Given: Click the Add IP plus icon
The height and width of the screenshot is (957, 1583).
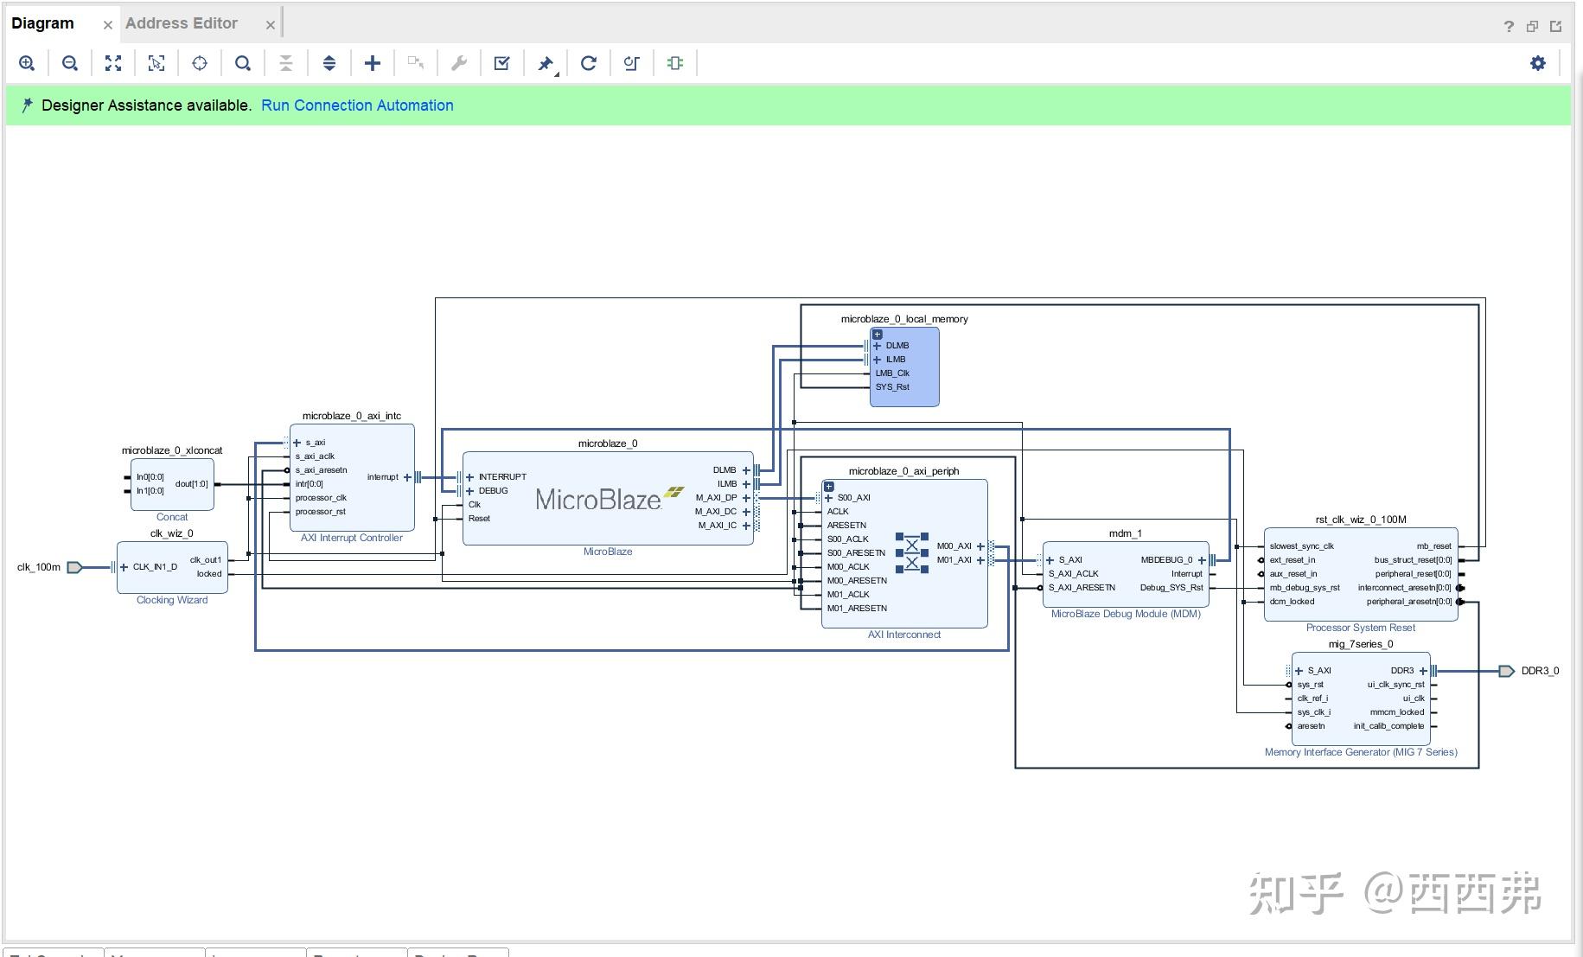Looking at the screenshot, I should tap(373, 63).
